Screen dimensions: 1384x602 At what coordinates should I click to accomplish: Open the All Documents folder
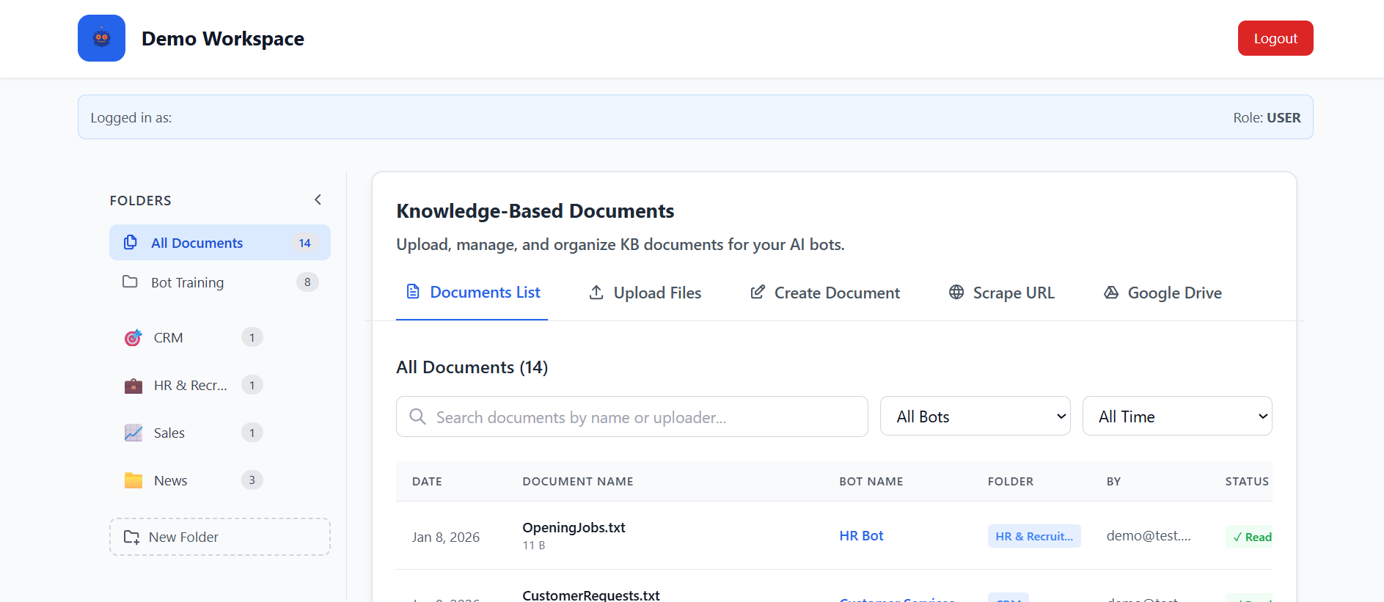click(220, 243)
